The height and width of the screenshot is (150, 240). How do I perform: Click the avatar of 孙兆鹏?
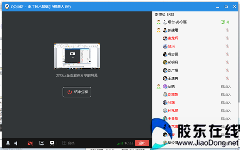pyautogui.click(x=165, y=110)
